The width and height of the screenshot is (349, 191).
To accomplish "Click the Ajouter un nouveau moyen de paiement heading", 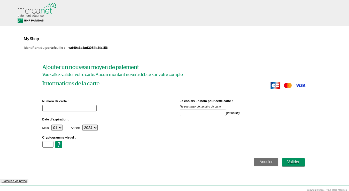I will pos(90,67).
